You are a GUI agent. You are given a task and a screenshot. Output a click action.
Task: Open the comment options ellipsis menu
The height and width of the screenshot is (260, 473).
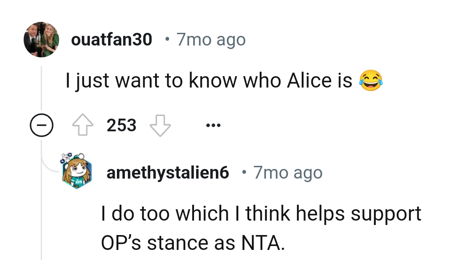click(213, 126)
